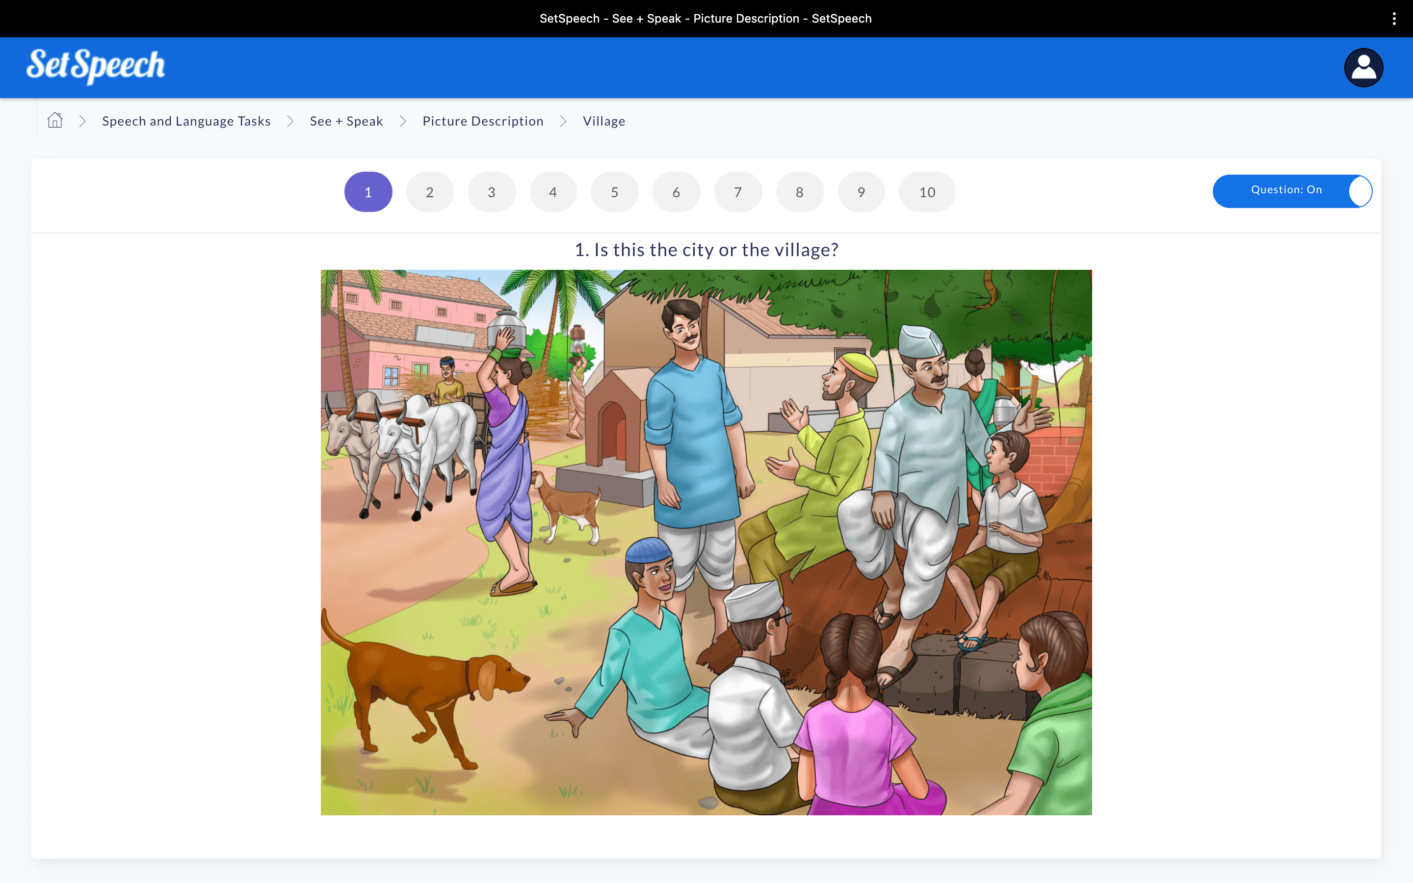Toggle the Question: On switch
The height and width of the screenshot is (883, 1413).
point(1292,191)
